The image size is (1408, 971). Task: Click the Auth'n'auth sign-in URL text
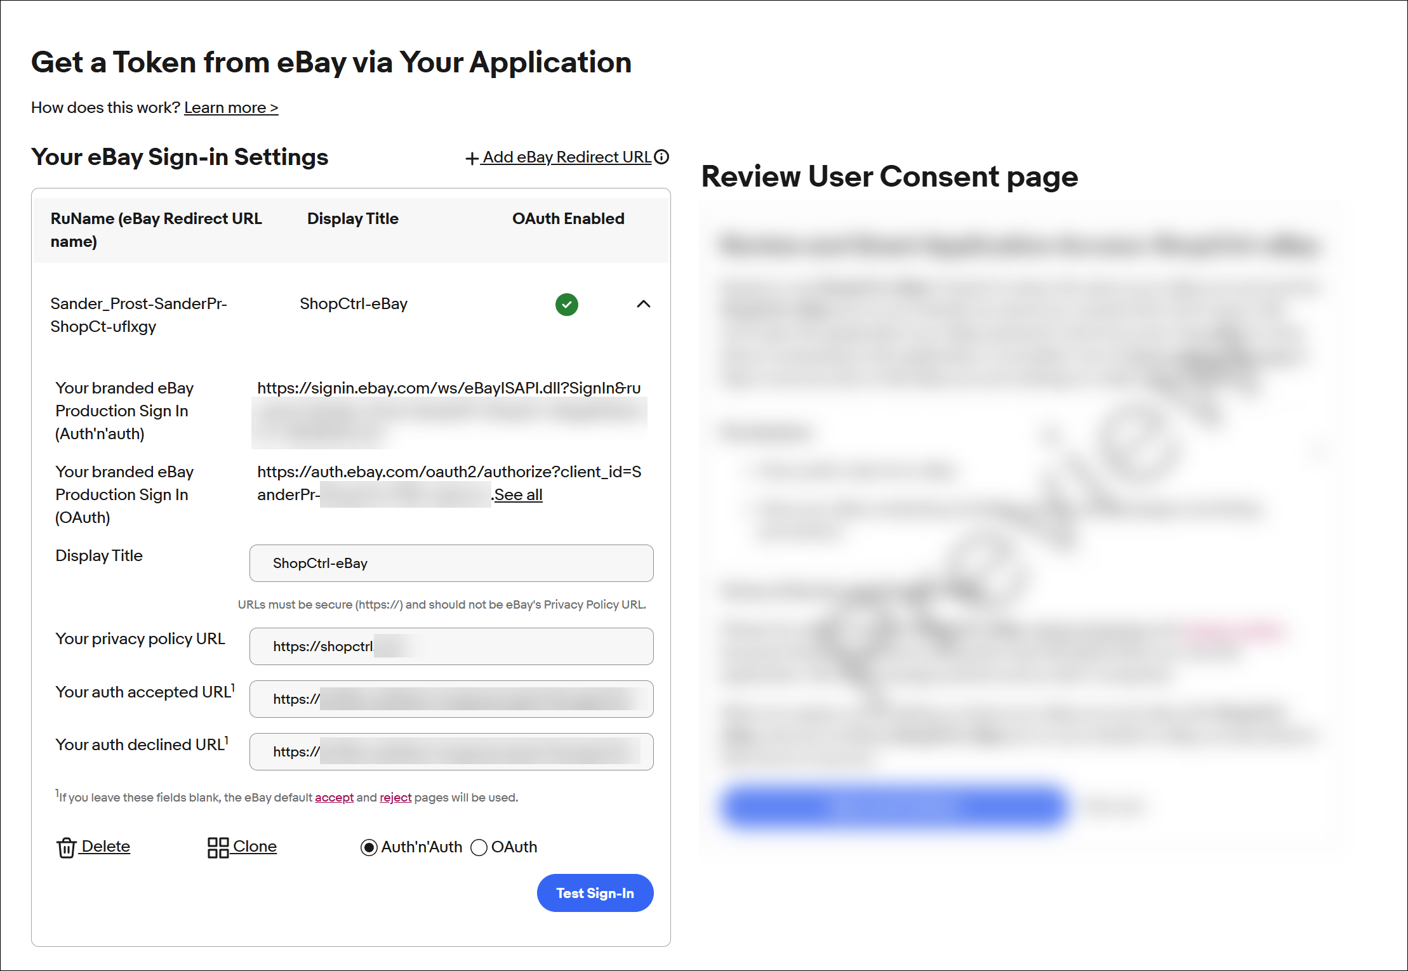point(449,388)
